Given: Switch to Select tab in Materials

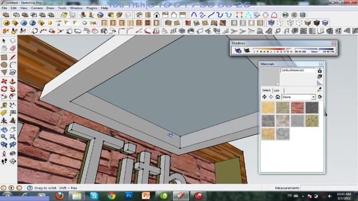Looking at the screenshot, I should 266,90.
